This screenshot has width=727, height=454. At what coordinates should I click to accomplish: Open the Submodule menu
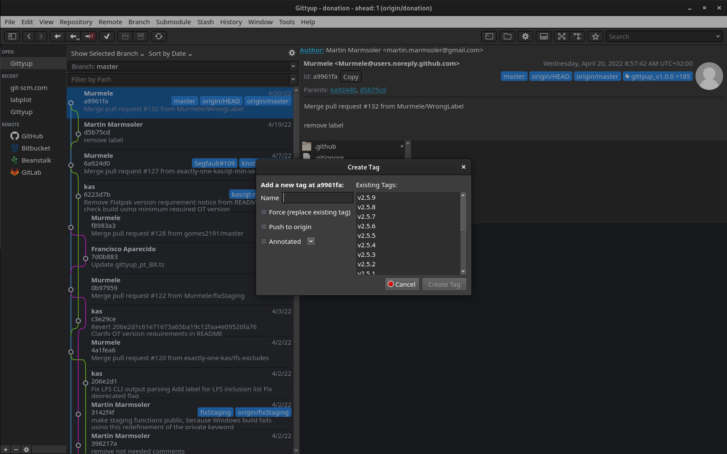click(173, 22)
